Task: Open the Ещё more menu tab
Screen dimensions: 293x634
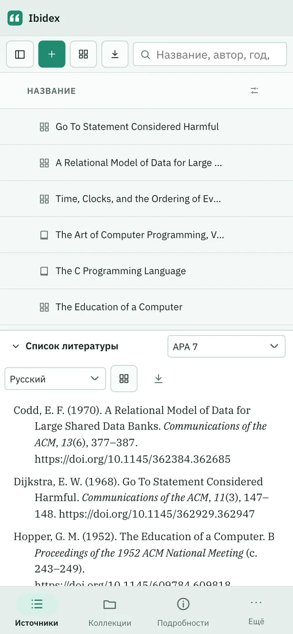Action: click(x=256, y=611)
